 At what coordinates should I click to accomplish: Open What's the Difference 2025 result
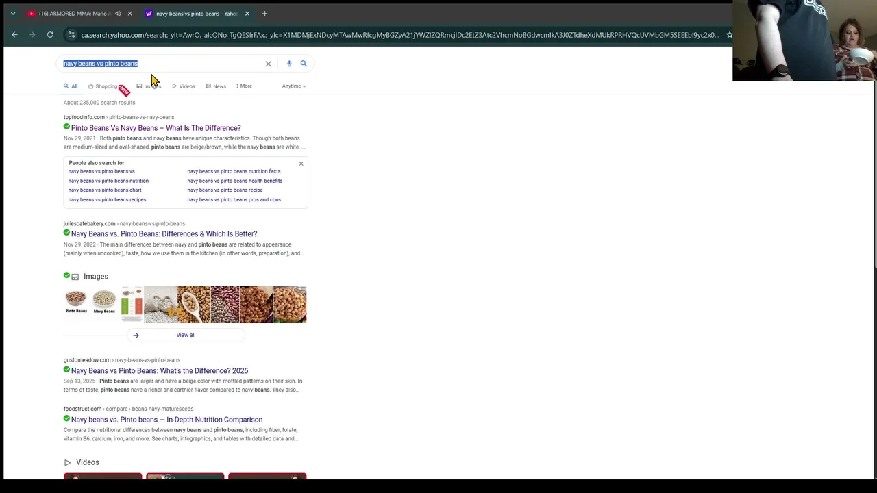coord(160,371)
